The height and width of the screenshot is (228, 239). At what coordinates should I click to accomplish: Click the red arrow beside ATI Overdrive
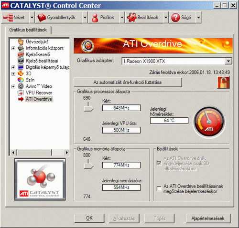pyautogui.click(x=21, y=99)
